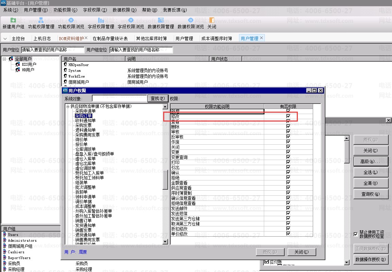Toggle the 应付账 checkbox in back dialog
The image size is (392, 272).
pos(267,261)
